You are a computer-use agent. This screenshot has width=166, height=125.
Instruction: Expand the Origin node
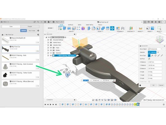click(48, 48)
